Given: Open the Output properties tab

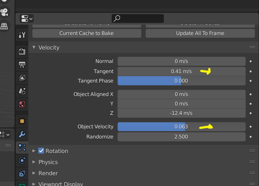Looking at the screenshot, I should click(22, 65).
